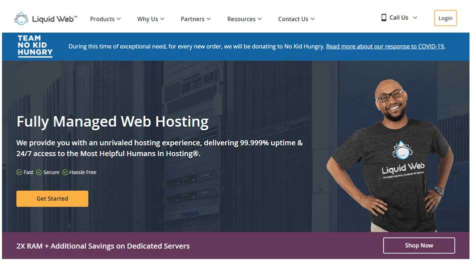Click the green checkmark next to Secure
Image resolution: width=475 pixels, height=265 pixels.
[39, 172]
